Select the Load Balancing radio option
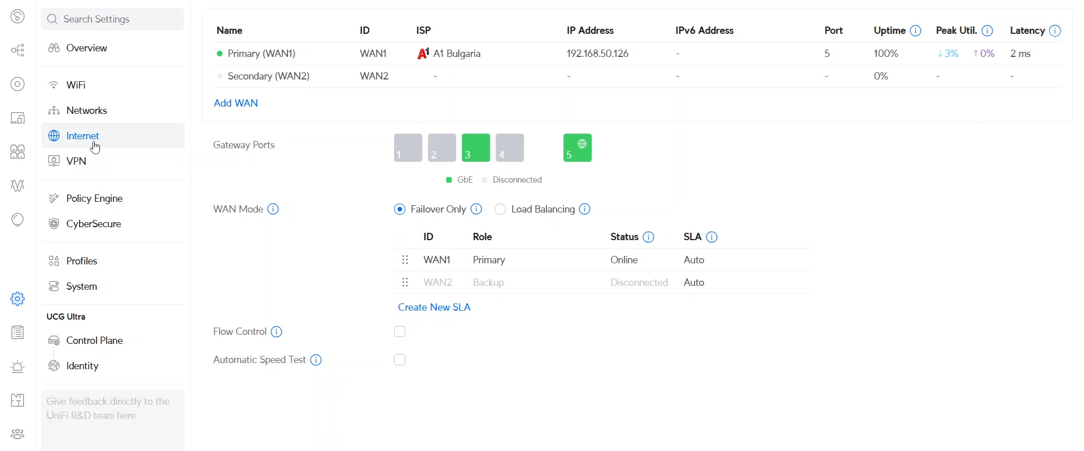Viewport: 1084px width, 451px height. tap(500, 209)
